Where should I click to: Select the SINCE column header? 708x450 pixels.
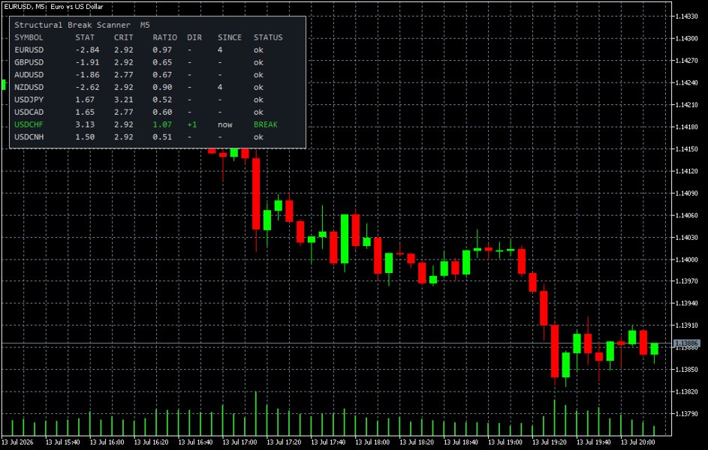[x=230, y=37]
